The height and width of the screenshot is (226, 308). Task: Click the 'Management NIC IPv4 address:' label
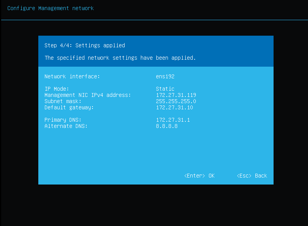pyautogui.click(x=87, y=95)
